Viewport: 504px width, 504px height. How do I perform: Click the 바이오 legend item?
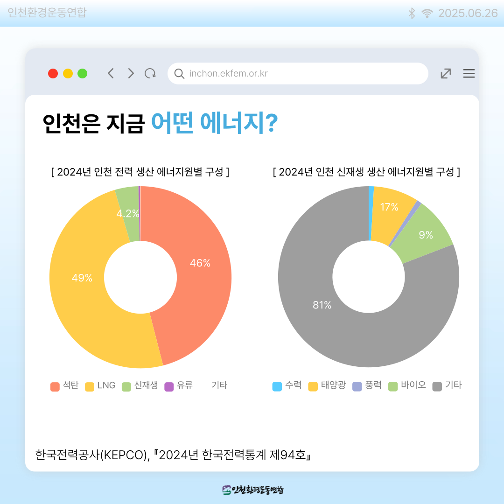[407, 385]
